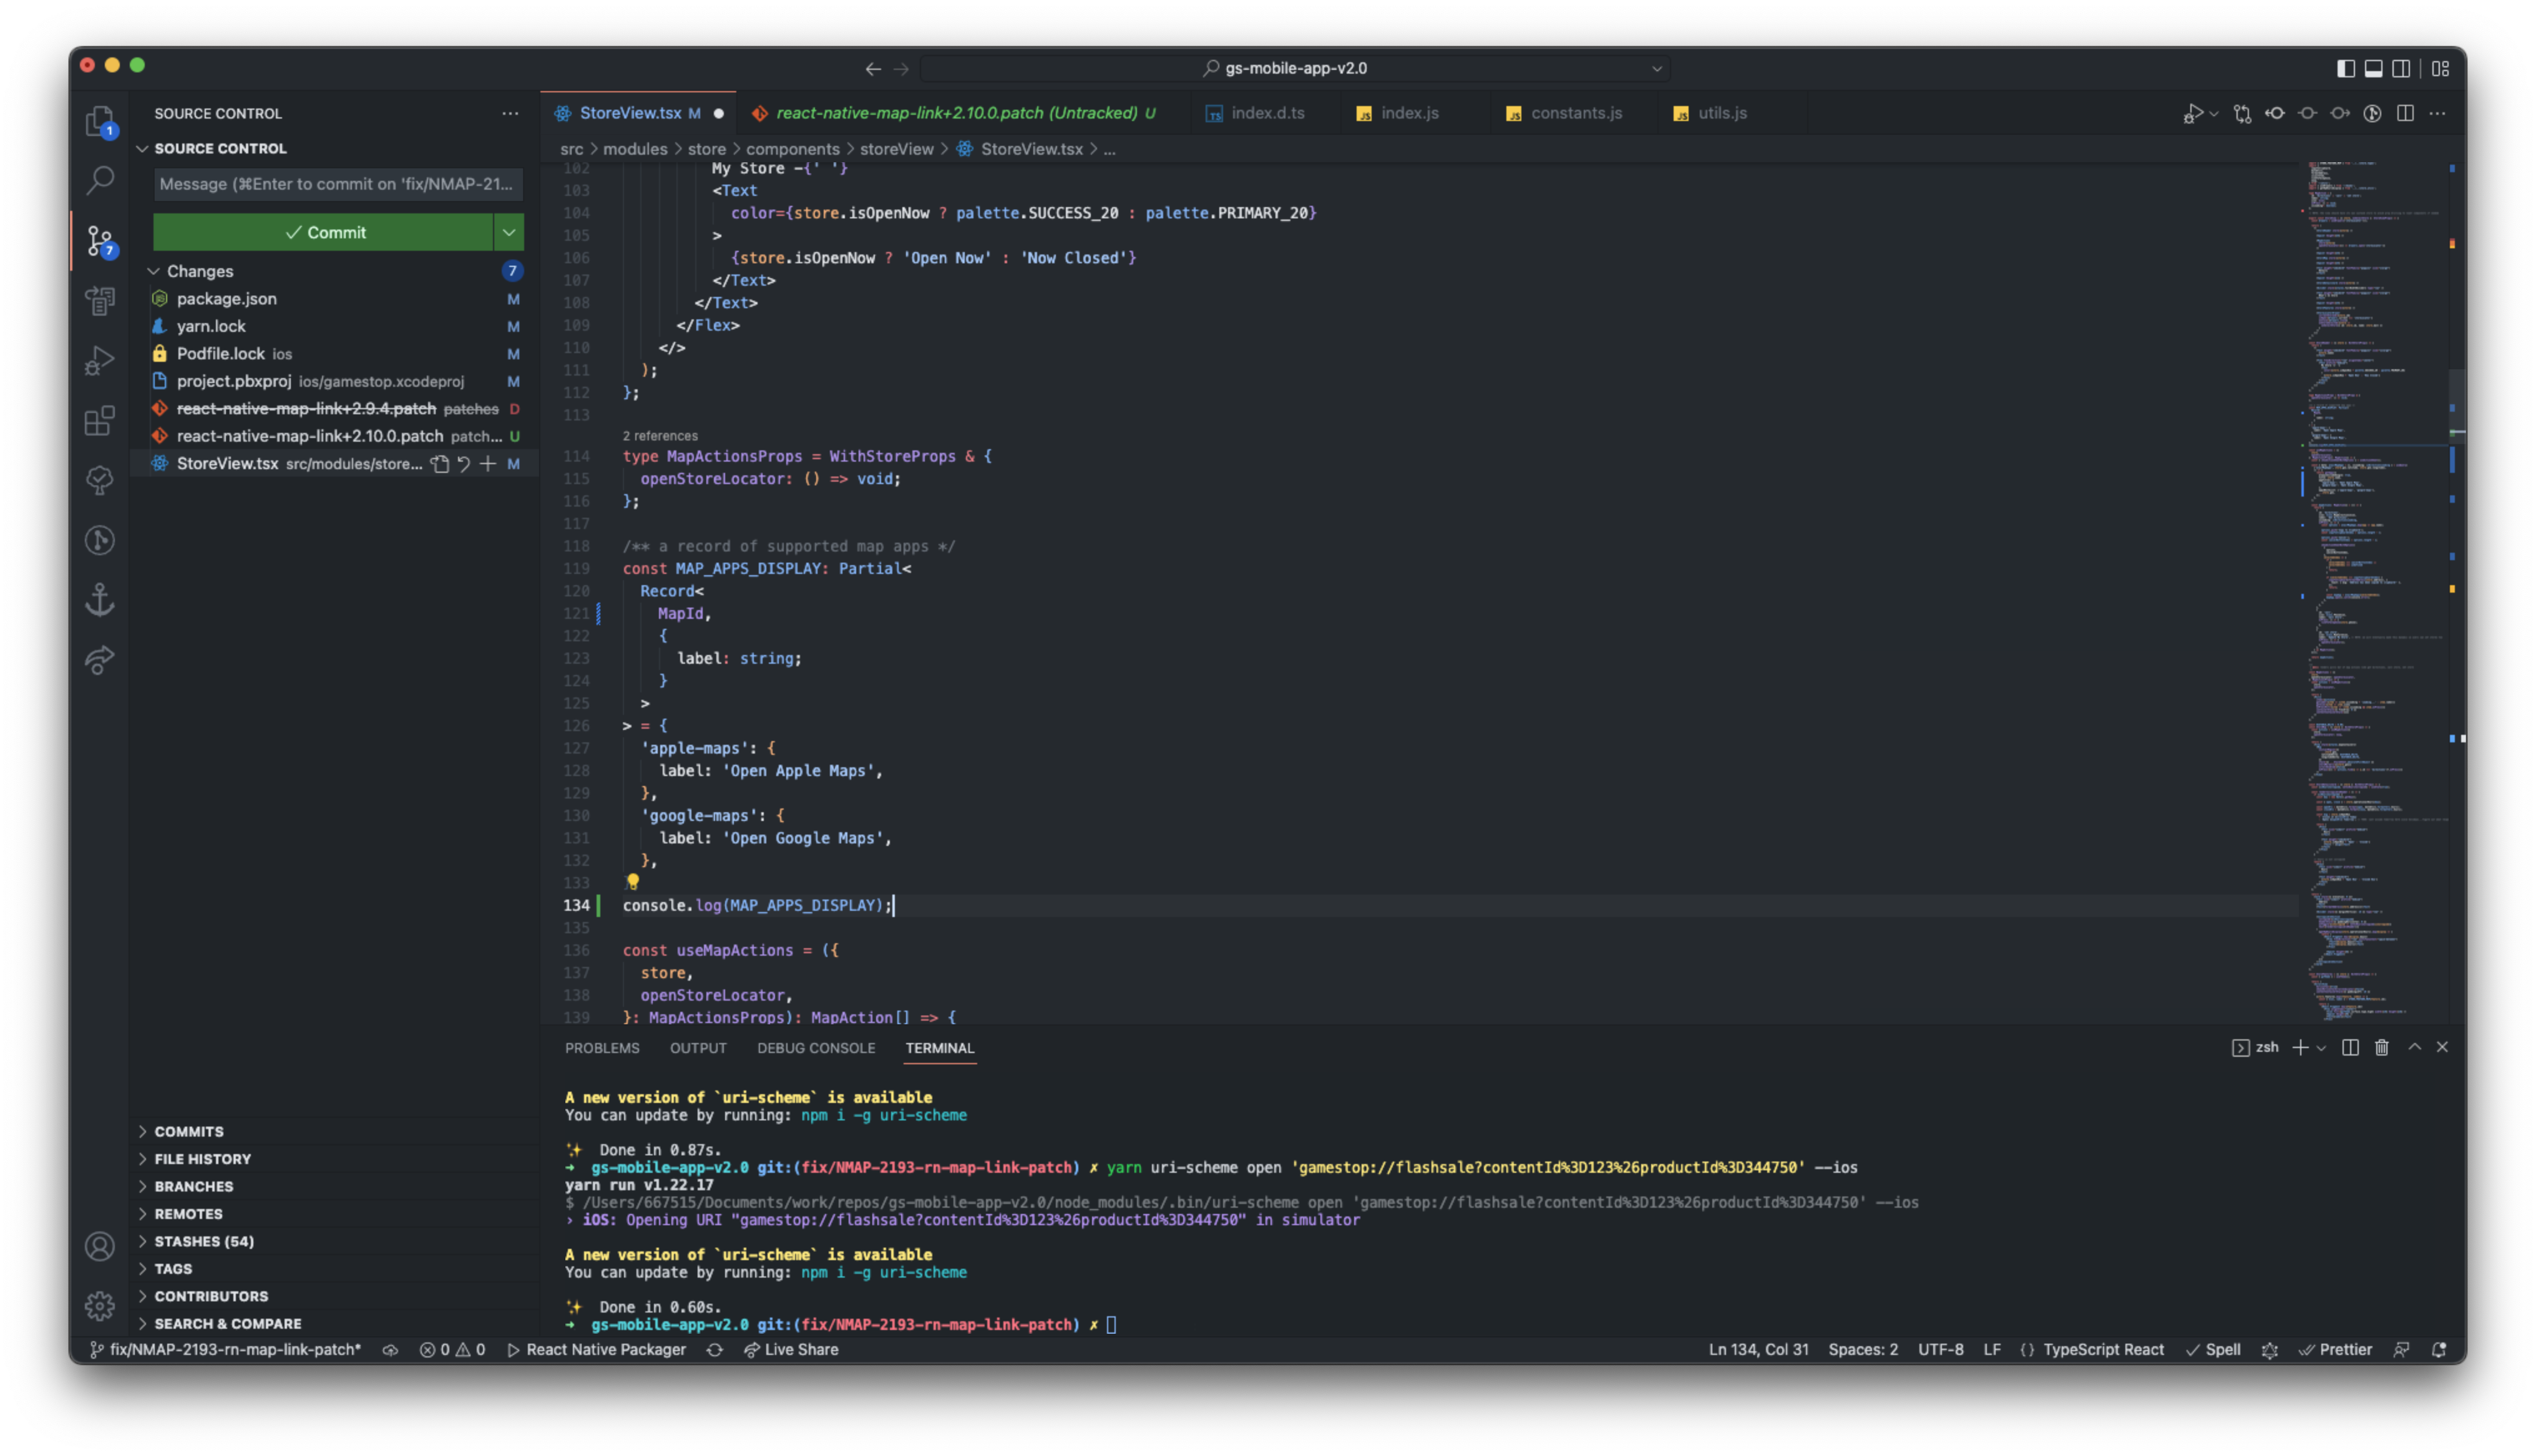
Task: Open the Search view
Action: pyautogui.click(x=100, y=180)
